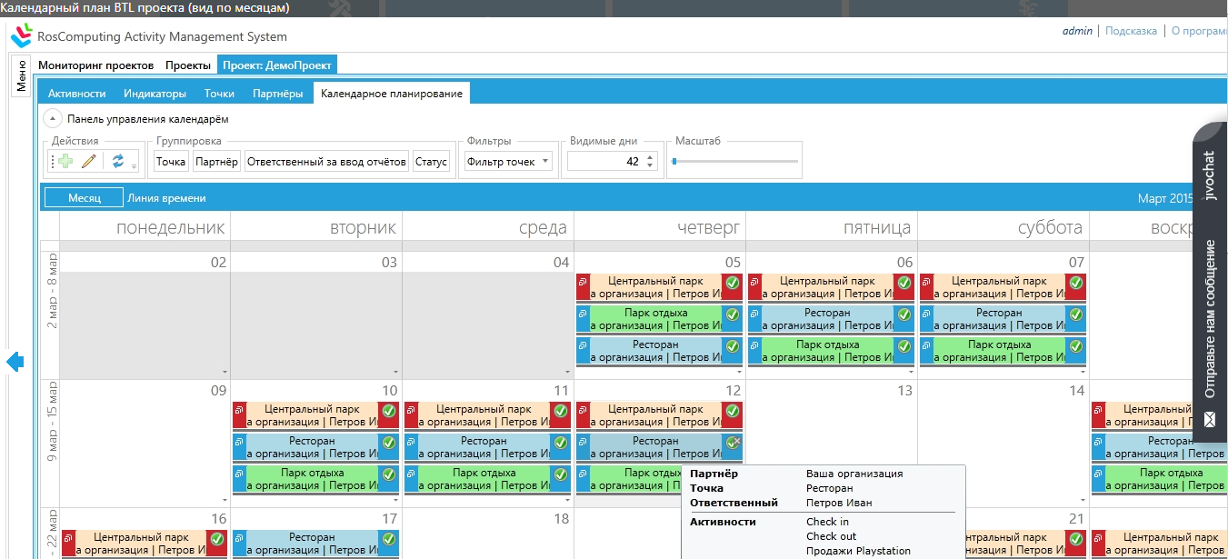
Task: Click the pencil edit icon in Действия
Action: [88, 160]
